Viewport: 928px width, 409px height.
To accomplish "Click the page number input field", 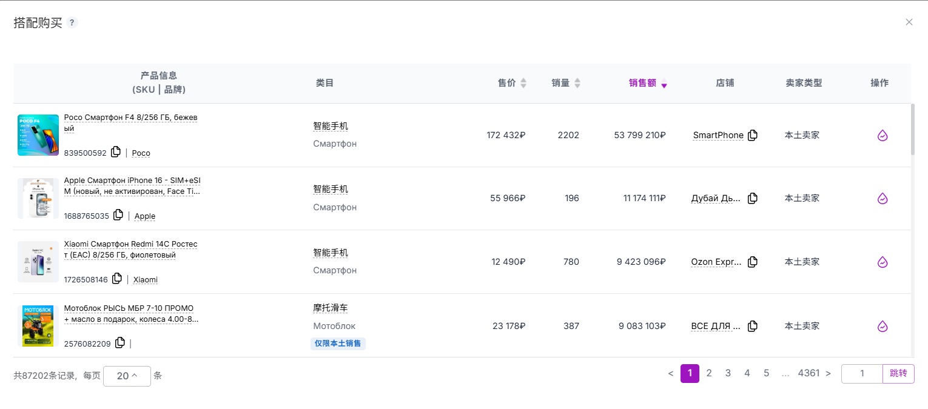I will [x=862, y=373].
